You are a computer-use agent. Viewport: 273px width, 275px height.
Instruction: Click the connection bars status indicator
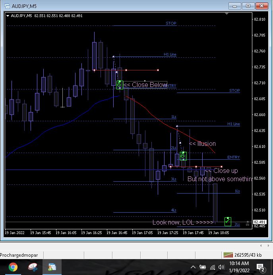click(228, 255)
